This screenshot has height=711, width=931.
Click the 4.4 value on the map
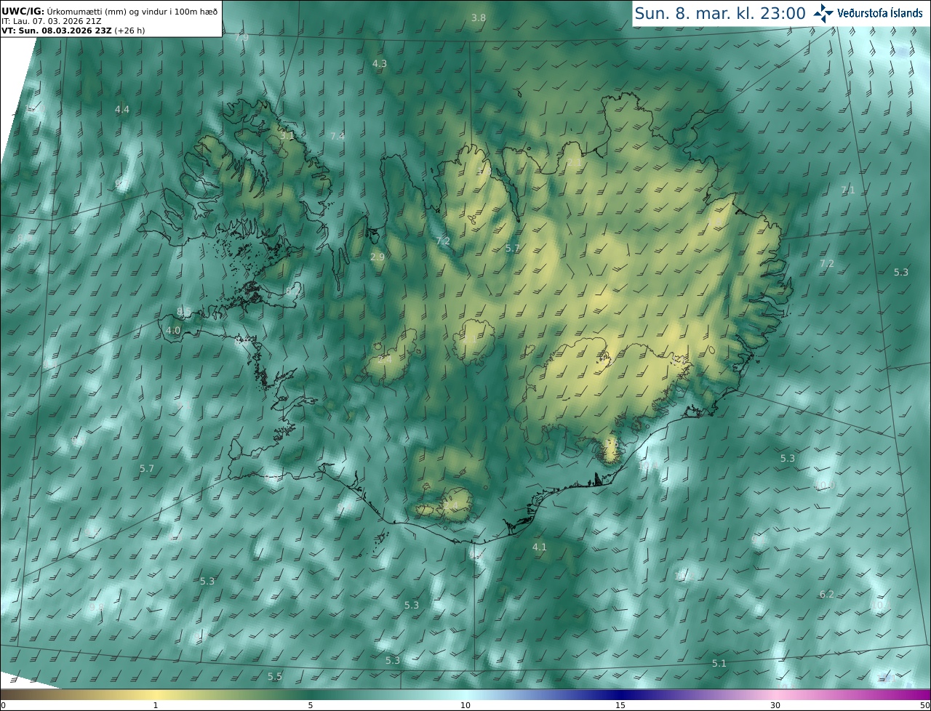pos(122,110)
